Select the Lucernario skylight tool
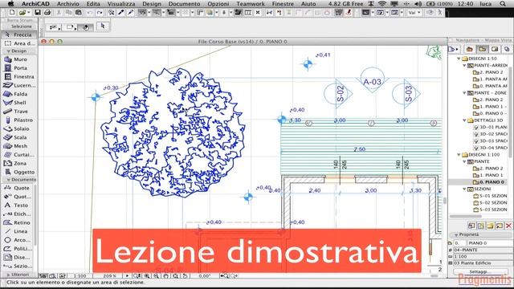This screenshot has height=289, width=514. tap(19, 85)
